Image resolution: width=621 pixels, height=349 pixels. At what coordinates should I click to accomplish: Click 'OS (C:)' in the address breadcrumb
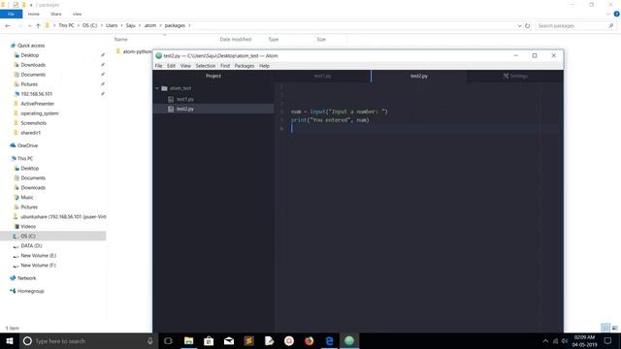pyautogui.click(x=90, y=25)
